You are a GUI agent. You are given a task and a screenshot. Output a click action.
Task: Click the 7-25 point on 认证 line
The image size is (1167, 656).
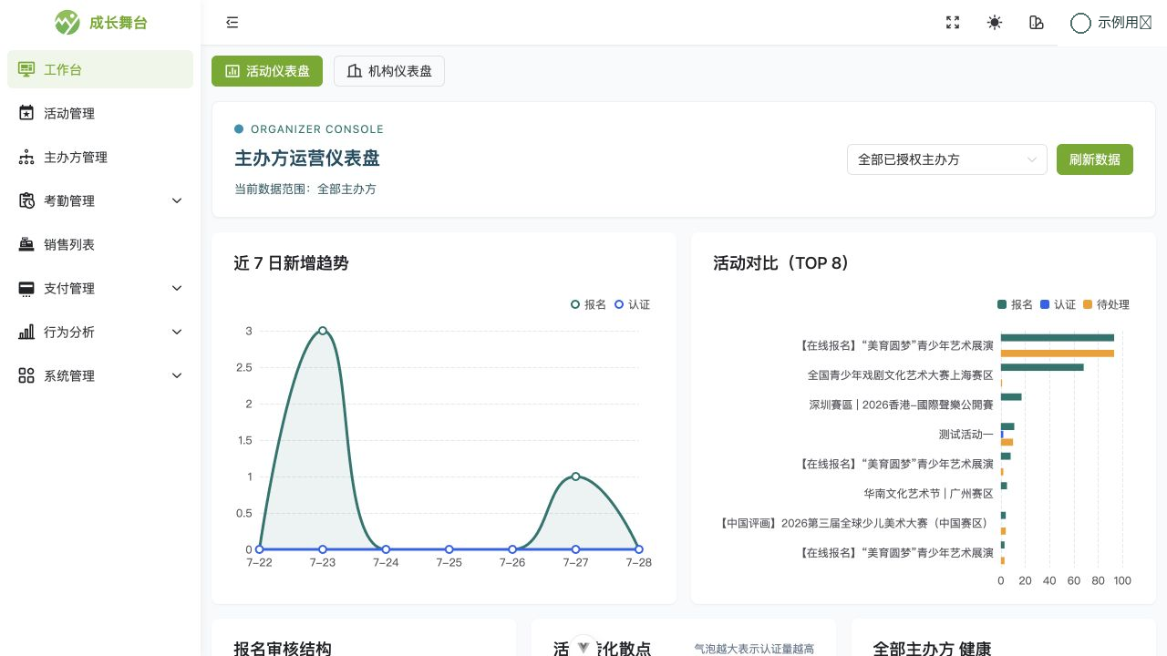[449, 549]
